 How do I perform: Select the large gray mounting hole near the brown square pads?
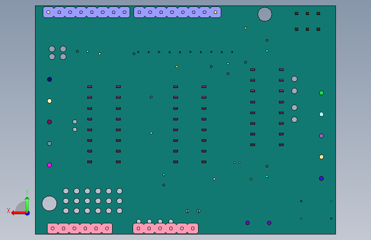click(x=265, y=14)
